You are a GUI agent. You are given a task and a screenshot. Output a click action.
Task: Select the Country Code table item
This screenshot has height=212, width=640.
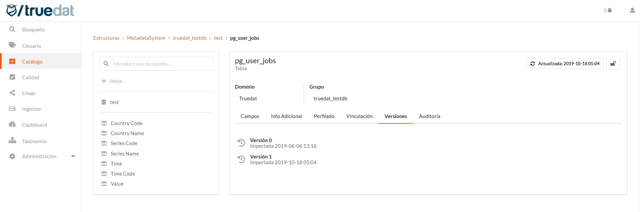[126, 123]
